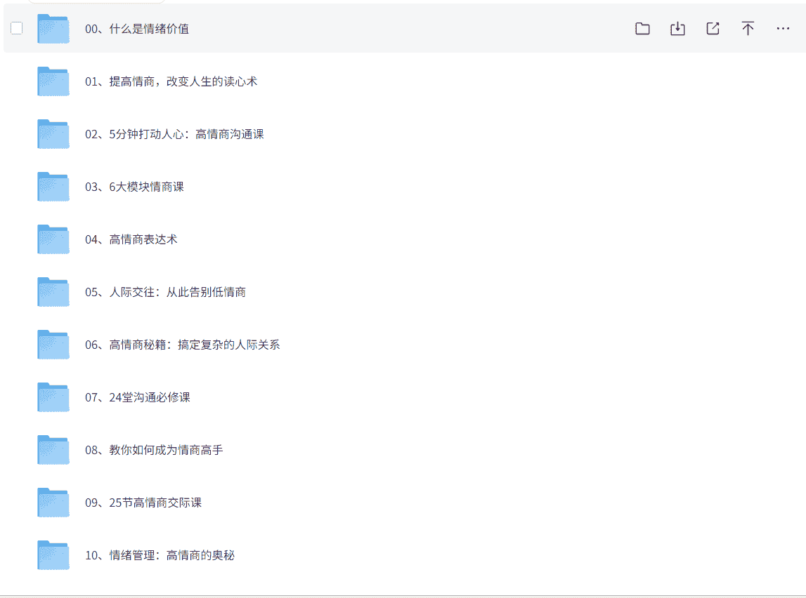Click the folder icon beside 00、什么是情绪价值
806x598 pixels.
[x=53, y=29]
